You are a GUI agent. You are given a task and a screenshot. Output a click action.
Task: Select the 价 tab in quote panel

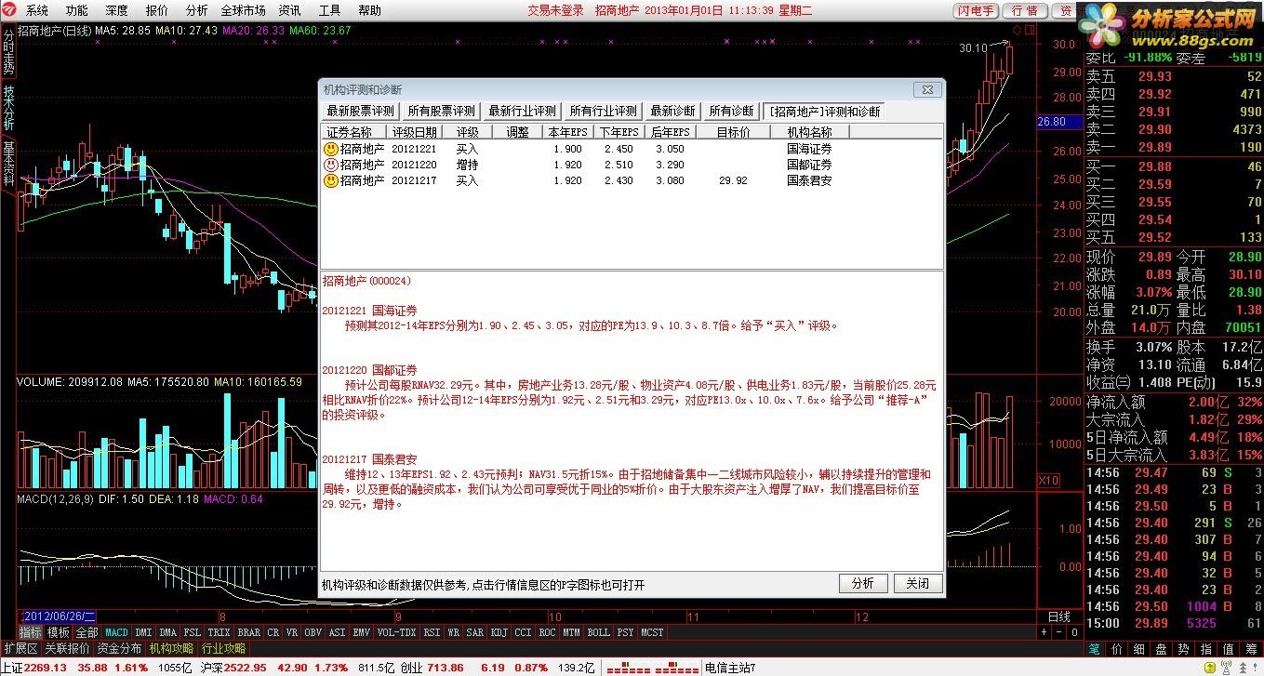click(x=1117, y=649)
